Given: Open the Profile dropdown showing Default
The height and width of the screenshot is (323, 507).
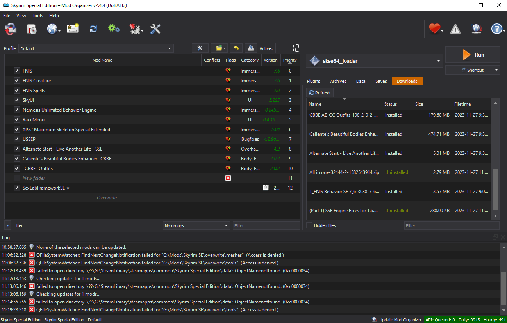Looking at the screenshot, I should [x=96, y=48].
